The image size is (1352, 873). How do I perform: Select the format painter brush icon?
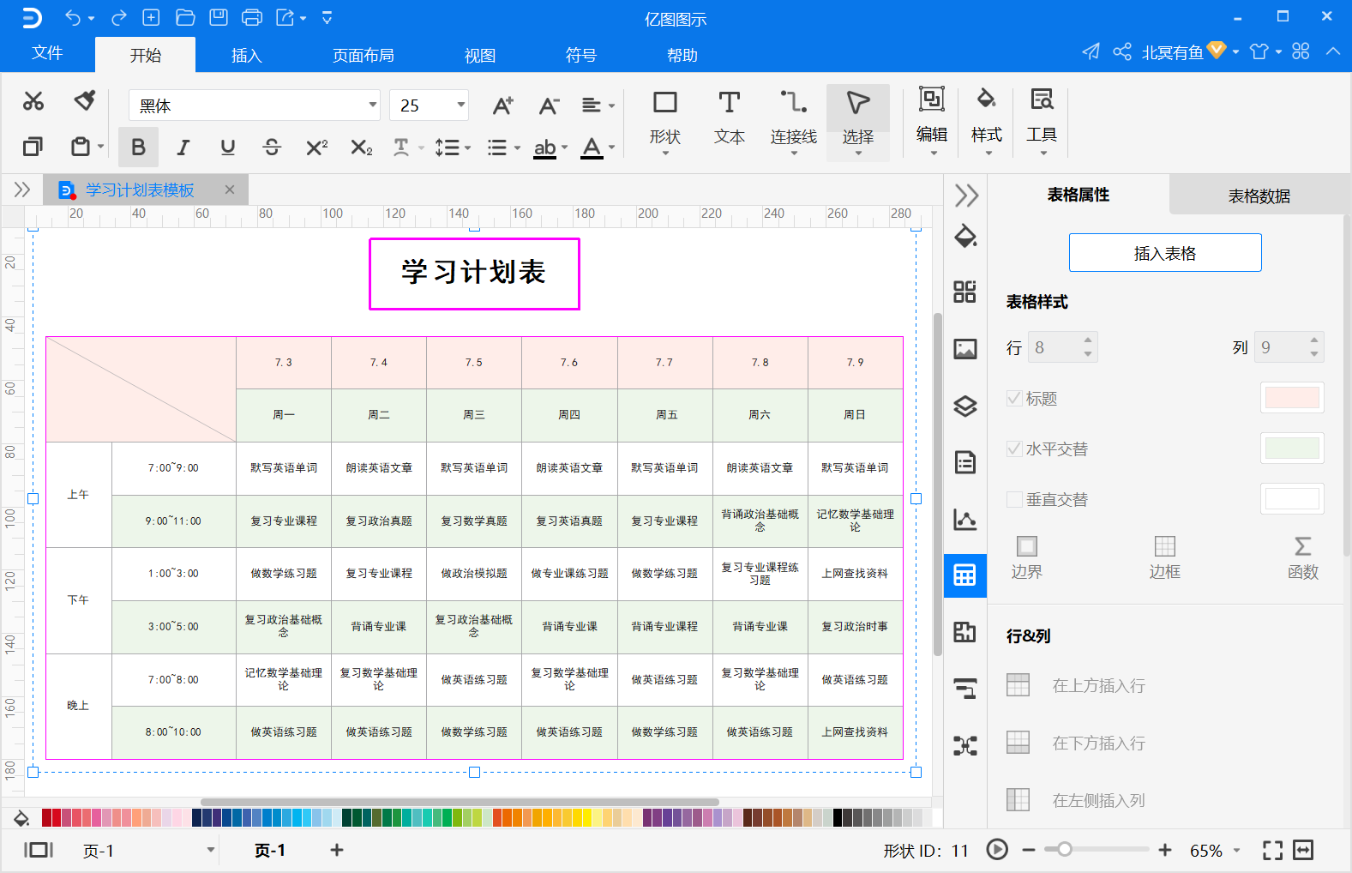coord(84,101)
